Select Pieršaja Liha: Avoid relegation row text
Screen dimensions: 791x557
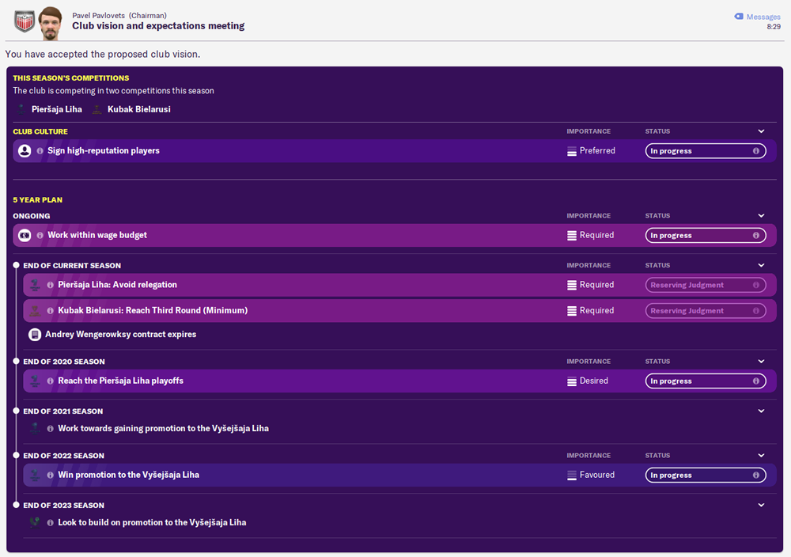pyautogui.click(x=117, y=285)
